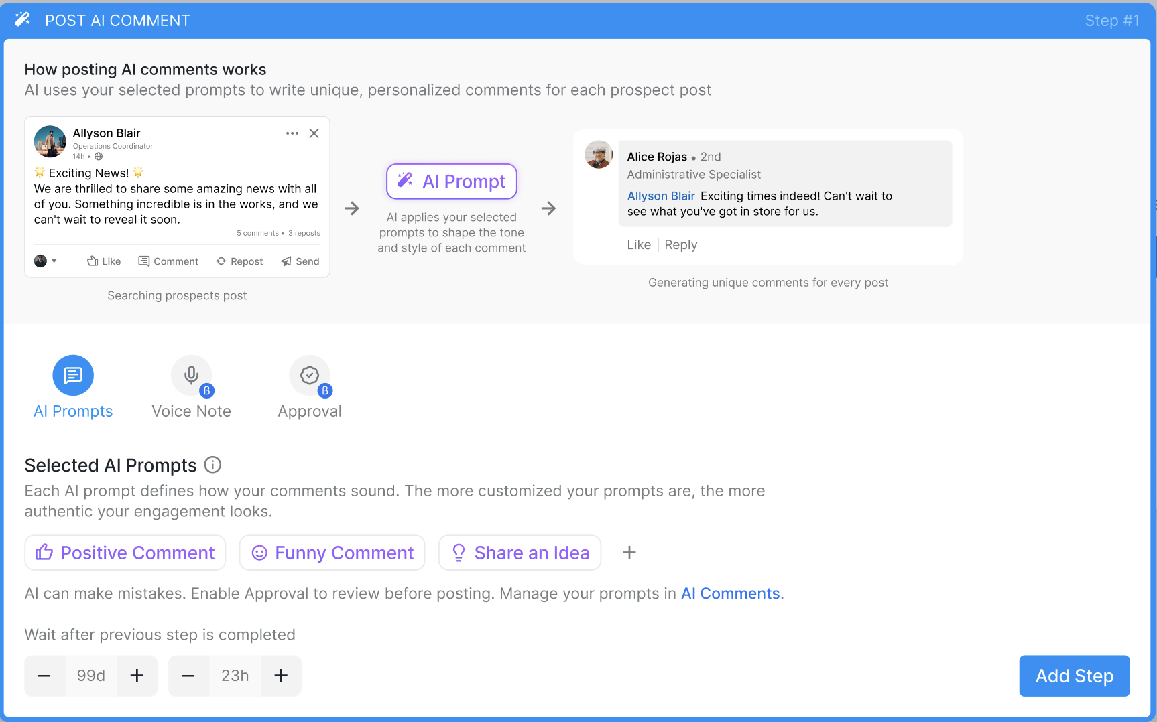Decrease the days wait value
This screenshot has width=1157, height=722.
(x=44, y=676)
